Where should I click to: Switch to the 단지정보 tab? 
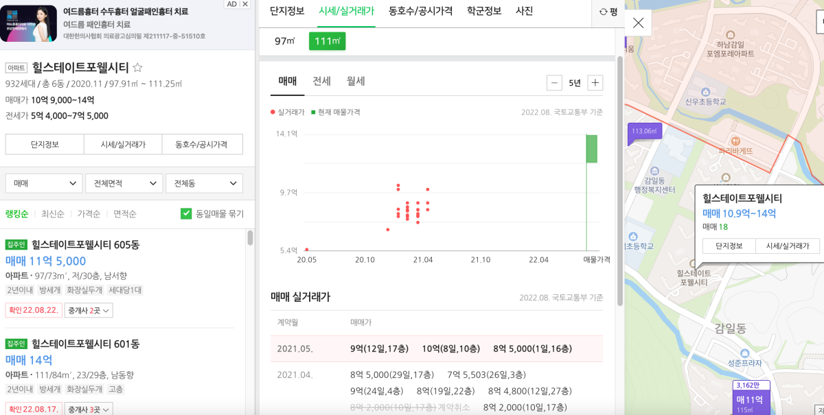[x=287, y=11]
